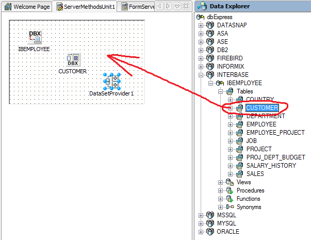311x240 pixels.
Task: Click the DataSetProvider1 caption on the designer
Action: click(112, 93)
